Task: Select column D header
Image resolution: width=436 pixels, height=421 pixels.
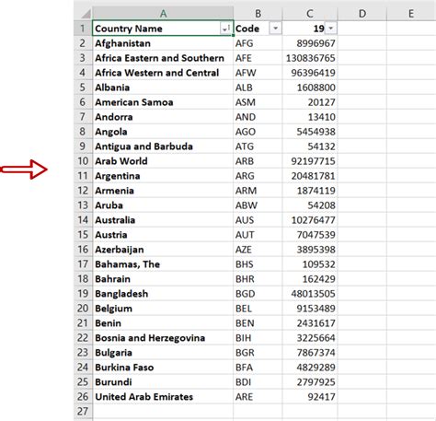Action: click(x=362, y=14)
